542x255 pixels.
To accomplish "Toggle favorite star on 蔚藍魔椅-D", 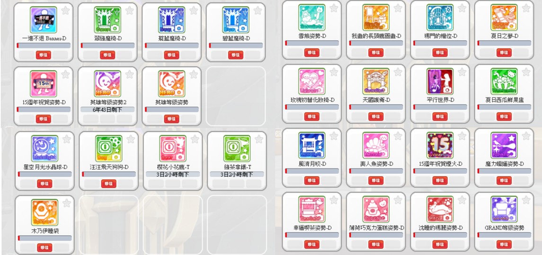I will click(x=194, y=10).
